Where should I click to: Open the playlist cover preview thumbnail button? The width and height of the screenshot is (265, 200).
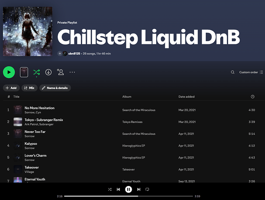coord(24,72)
